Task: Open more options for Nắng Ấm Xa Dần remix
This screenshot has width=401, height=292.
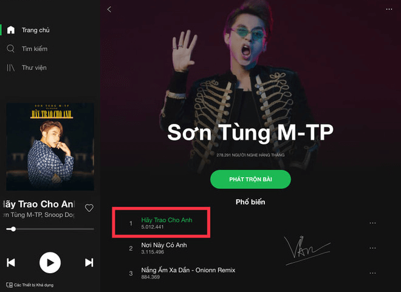Action: click(x=372, y=273)
